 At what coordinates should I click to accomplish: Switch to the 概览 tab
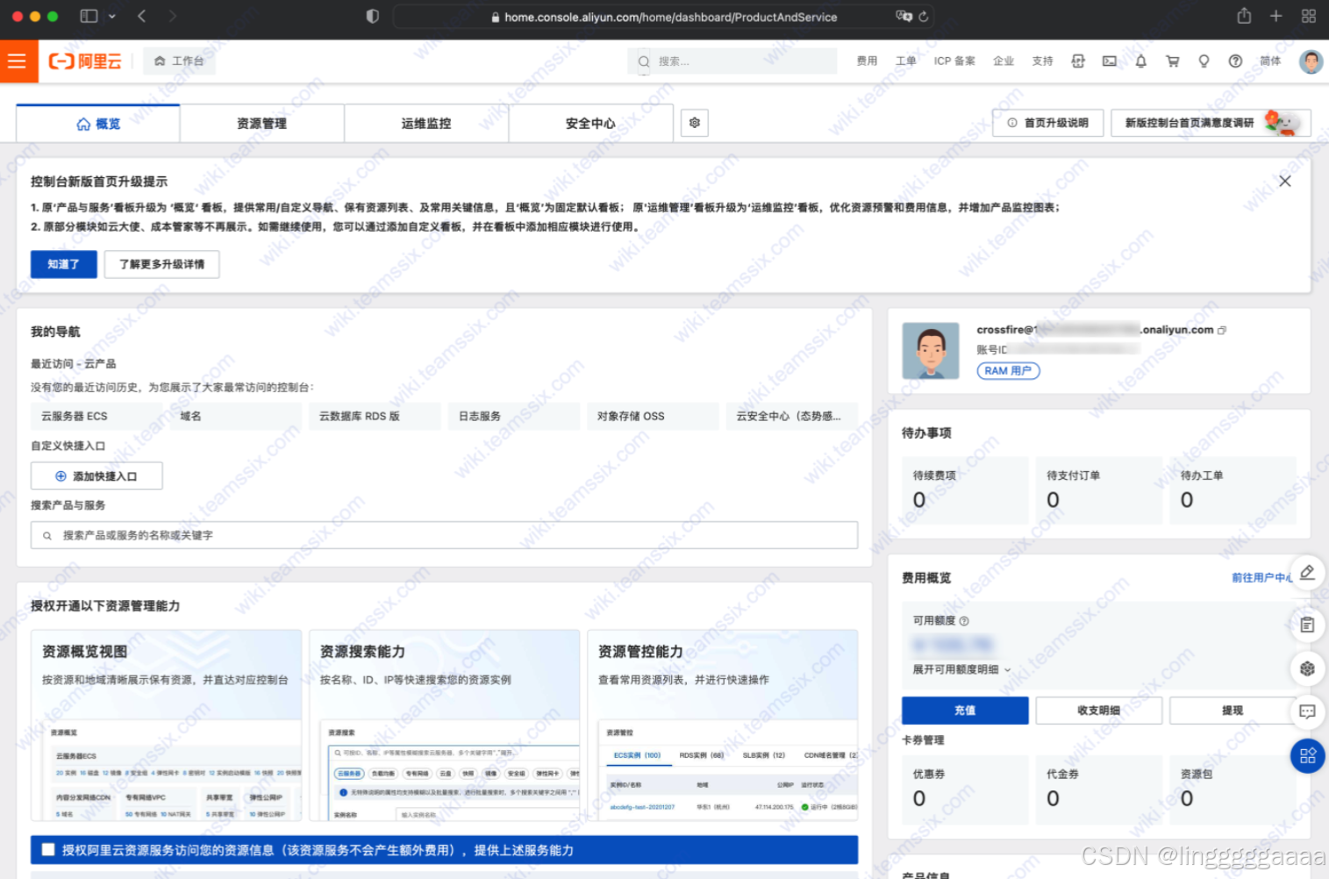pyautogui.click(x=98, y=124)
